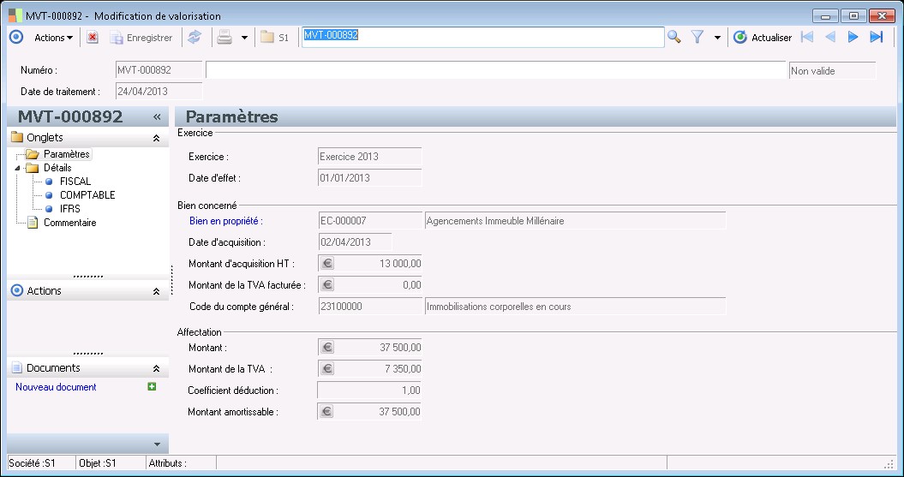Select the FISCAL tree item
The width and height of the screenshot is (904, 477).
tap(75, 182)
